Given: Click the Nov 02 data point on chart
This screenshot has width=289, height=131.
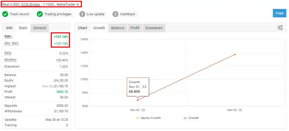Looking at the screenshot, I should tap(235, 54).
